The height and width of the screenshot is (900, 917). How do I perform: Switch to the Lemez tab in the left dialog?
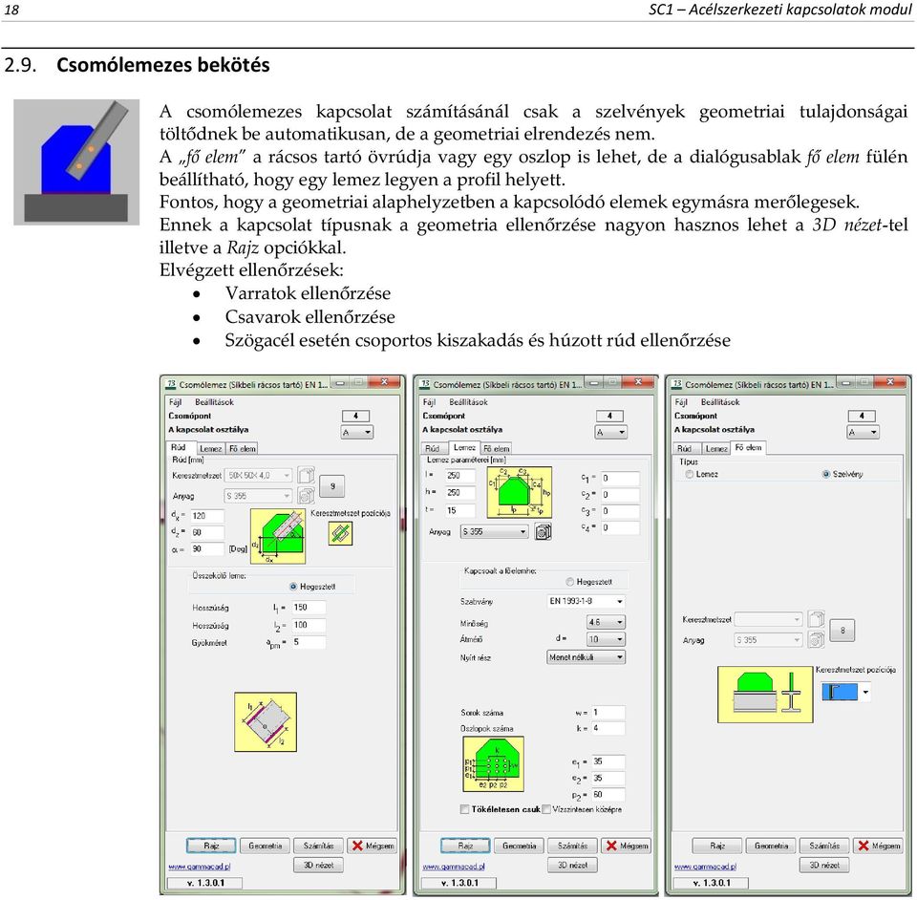point(210,448)
